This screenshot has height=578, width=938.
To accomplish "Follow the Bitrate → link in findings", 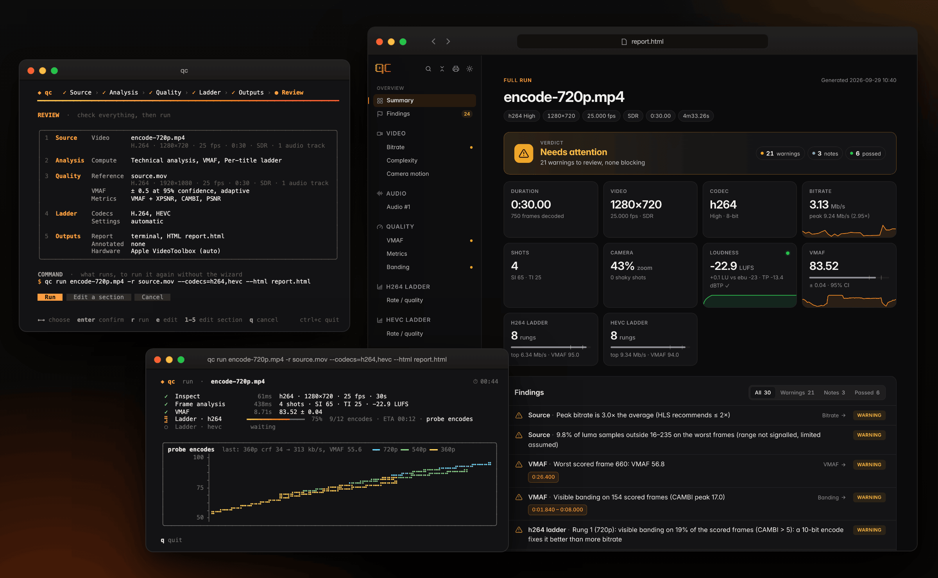I will click(x=834, y=415).
